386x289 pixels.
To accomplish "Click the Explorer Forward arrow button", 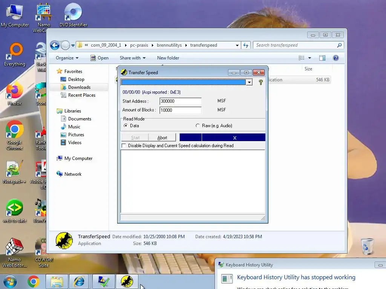I will [x=65, y=45].
